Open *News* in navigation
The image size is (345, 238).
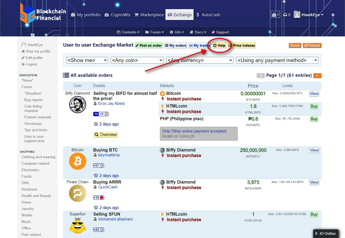(x=27, y=80)
